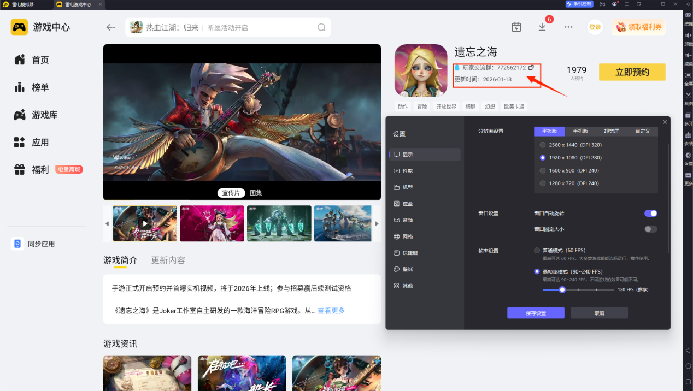
Task: Enable the 窗口固定大小 switch
Action: coord(650,229)
